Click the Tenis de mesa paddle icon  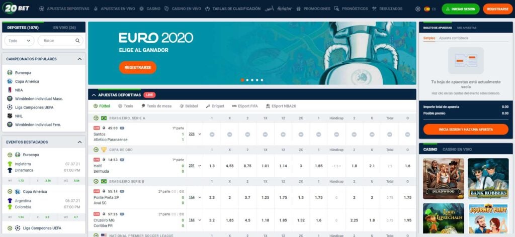click(143, 106)
